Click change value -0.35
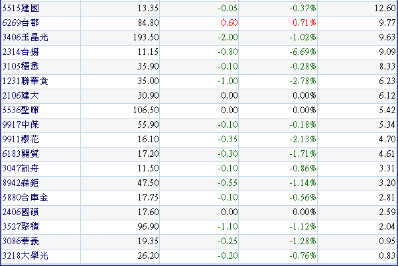Screen dimensions: 398x266 tap(228, 140)
